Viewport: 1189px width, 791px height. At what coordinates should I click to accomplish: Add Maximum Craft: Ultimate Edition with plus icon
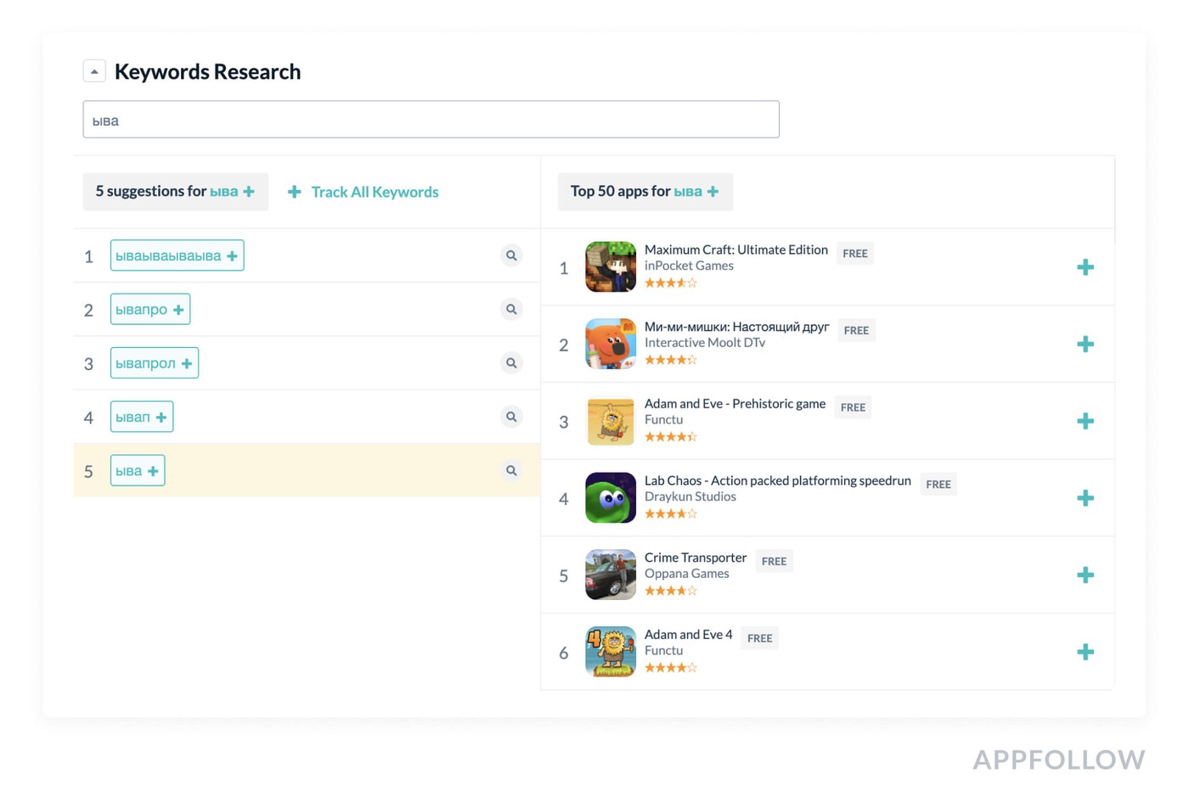tap(1085, 267)
